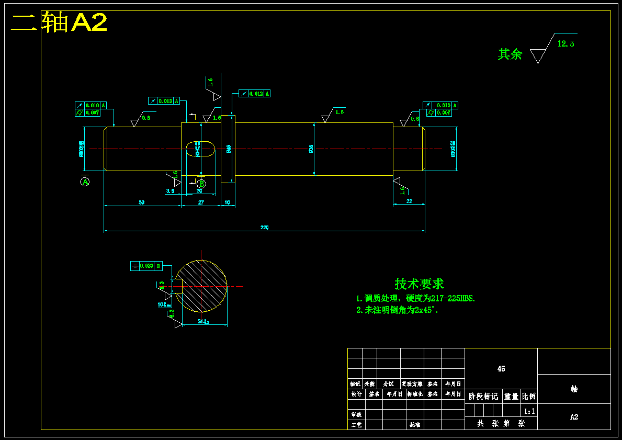Select the datum A circle symbol
622x440 pixels.
tap(85, 182)
